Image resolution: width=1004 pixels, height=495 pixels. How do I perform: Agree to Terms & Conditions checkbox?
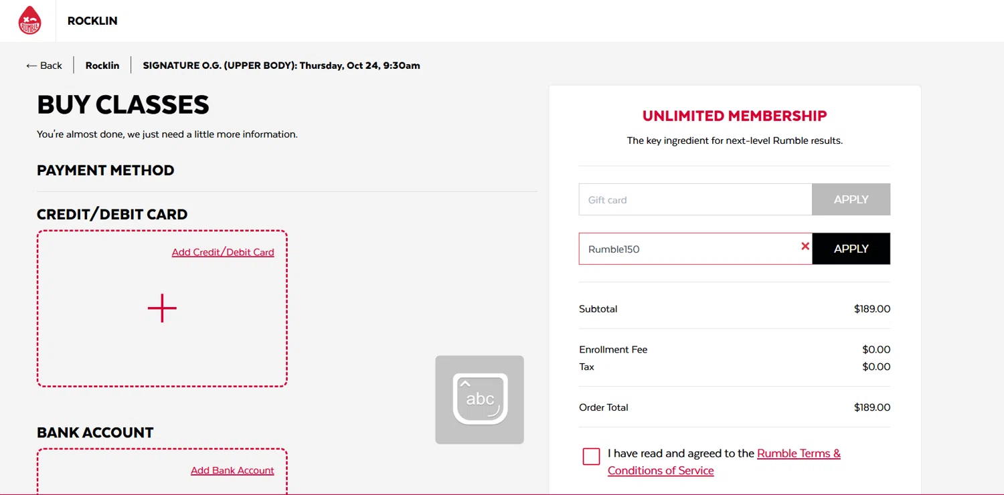[591, 456]
